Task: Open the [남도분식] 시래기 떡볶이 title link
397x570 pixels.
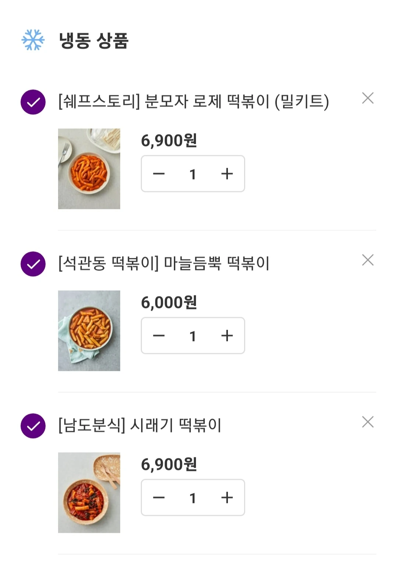Action: click(140, 425)
